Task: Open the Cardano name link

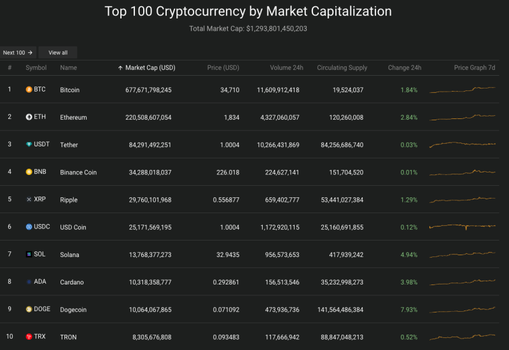Action: point(72,282)
